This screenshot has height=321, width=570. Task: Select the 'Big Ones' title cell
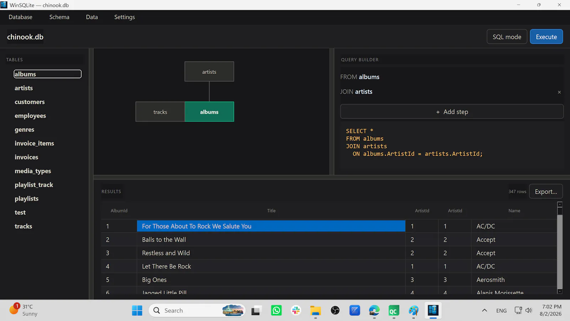[271, 280]
